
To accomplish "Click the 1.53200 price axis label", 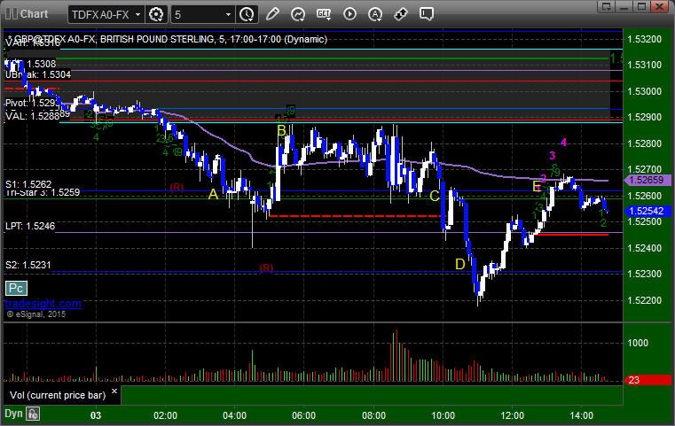I will point(645,39).
